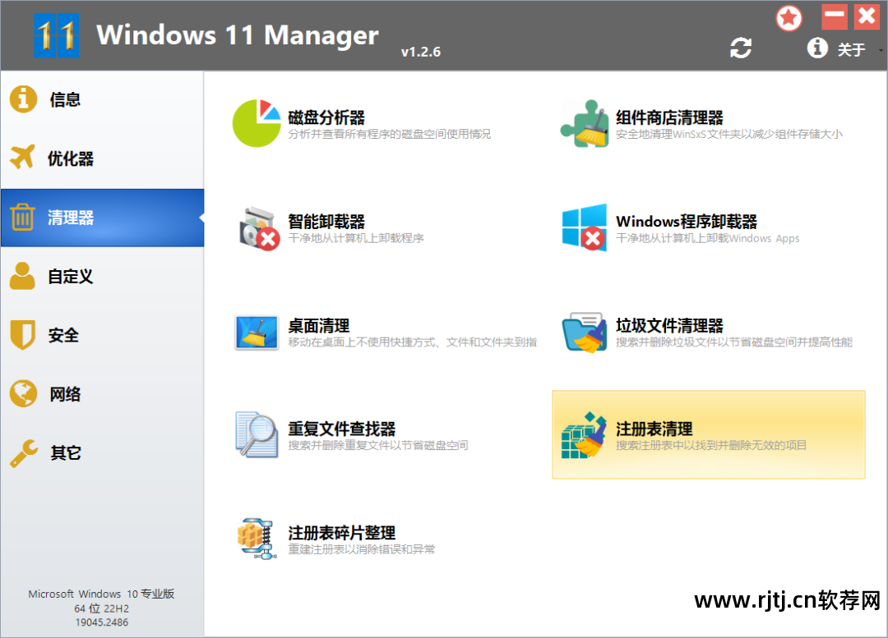Launch 垃圾文件清理器 via its title

[x=670, y=326]
